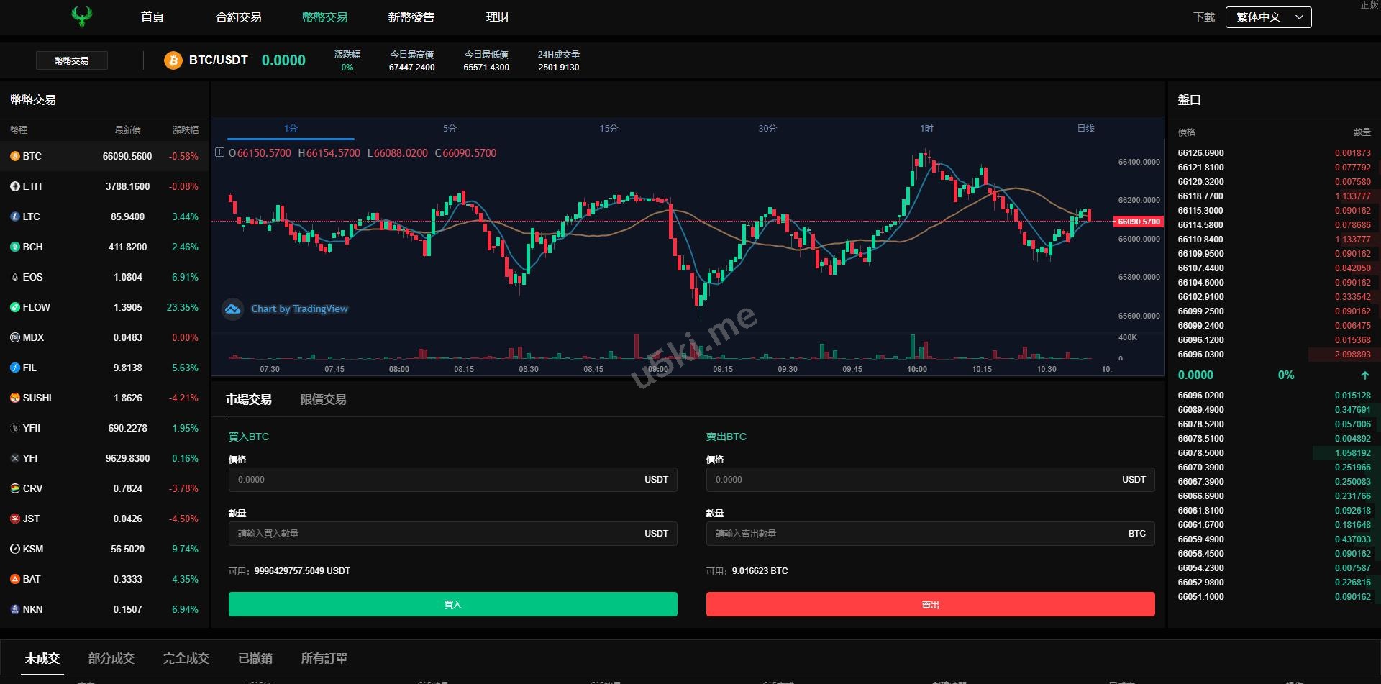This screenshot has height=684, width=1381.
Task: Switch to the 限價交易 tab
Action: [x=323, y=400]
